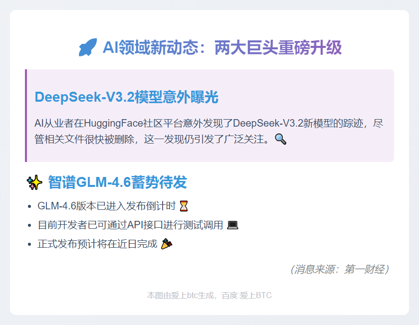Click the heading 智谱GLM-4.6蓄势待发
Image resolution: width=419 pixels, height=325 pixels.
click(x=117, y=182)
